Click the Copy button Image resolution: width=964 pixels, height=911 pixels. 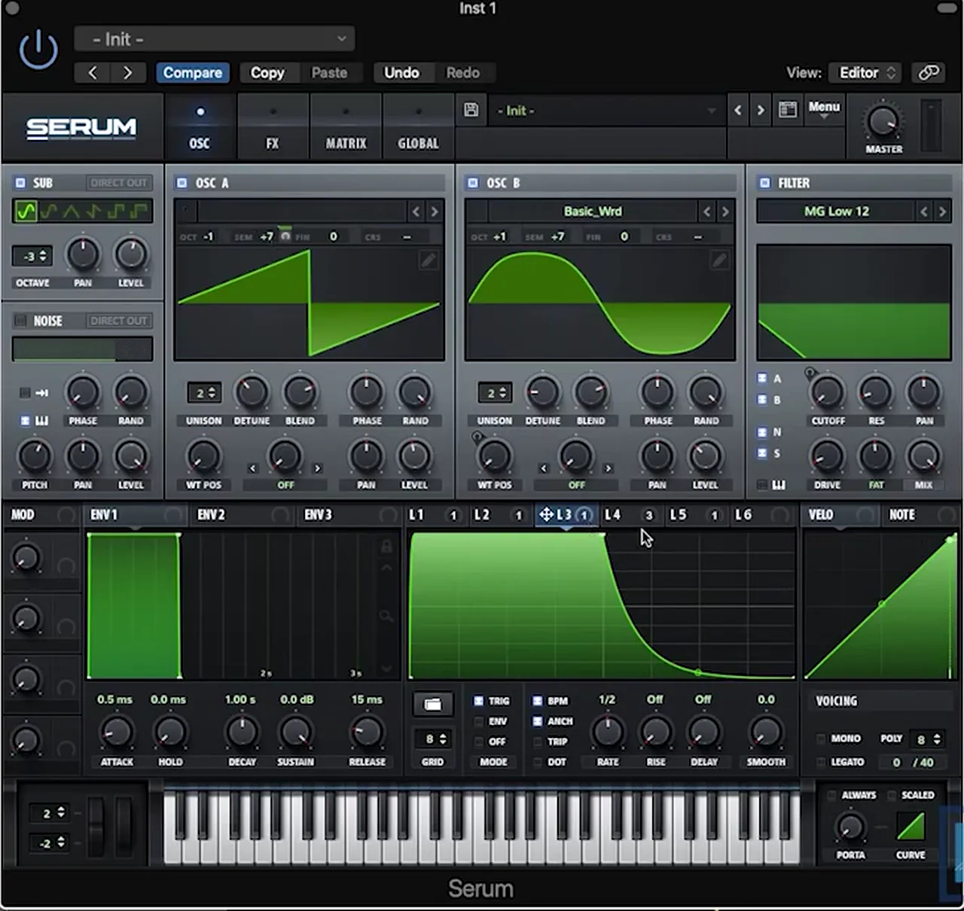pos(267,72)
